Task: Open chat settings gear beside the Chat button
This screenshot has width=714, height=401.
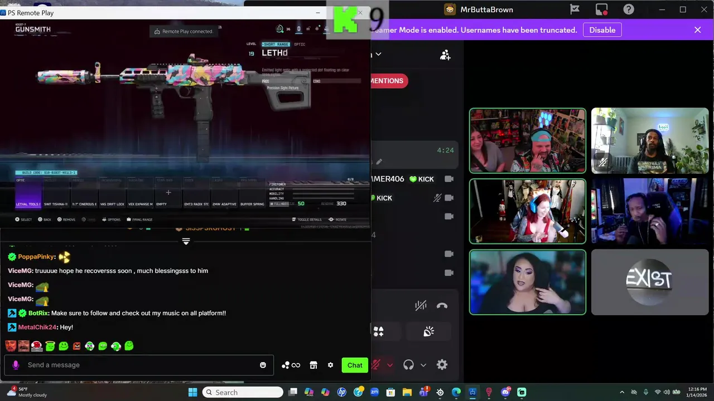Action: tap(330, 365)
